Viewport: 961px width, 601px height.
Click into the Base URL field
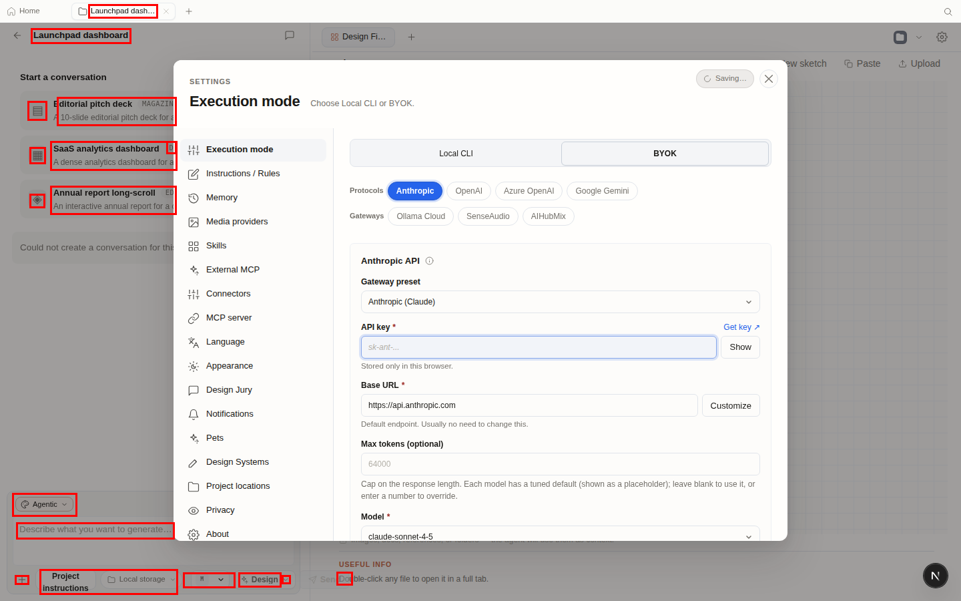pyautogui.click(x=529, y=405)
